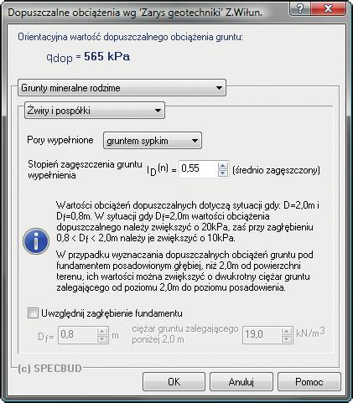Click the 'Stopień zagęszczenia gruntu wypełnienia' label
353x403 pixels.
pyautogui.click(x=85, y=169)
